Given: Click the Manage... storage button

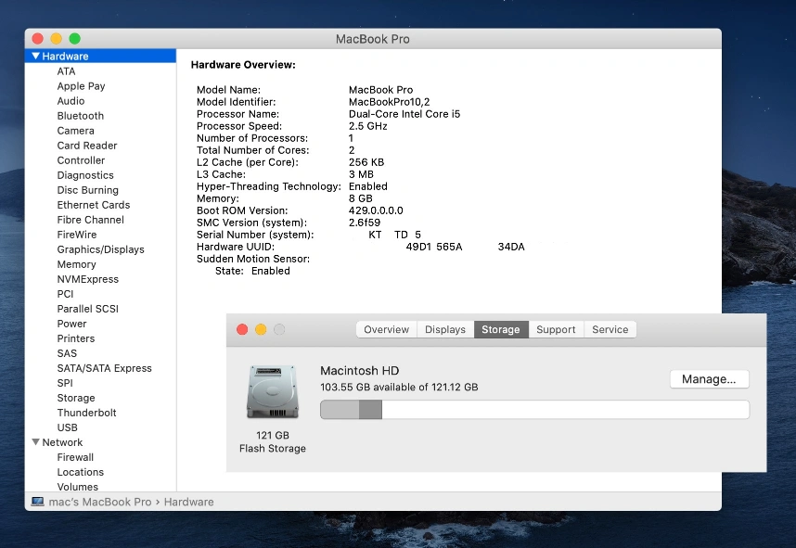Looking at the screenshot, I should tap(709, 379).
